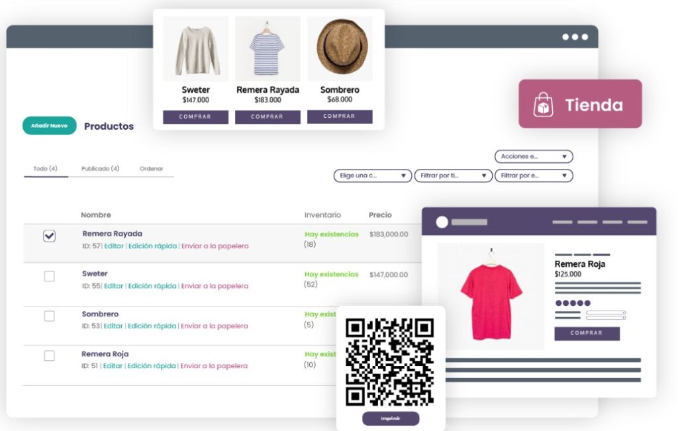The image size is (678, 431).
Task: Tick the Remera Roja row checkbox
Action: point(49,356)
